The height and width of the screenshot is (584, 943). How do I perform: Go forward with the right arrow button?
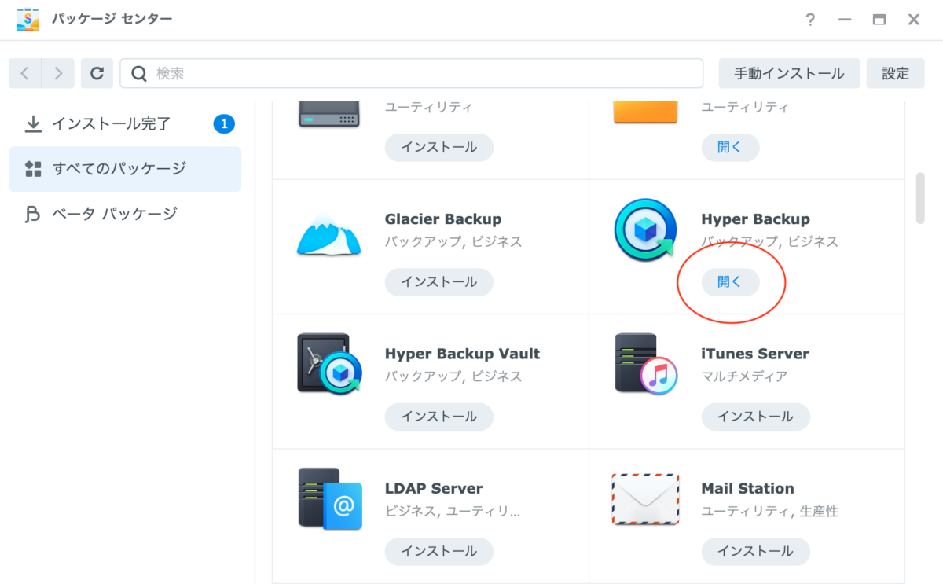(x=58, y=73)
